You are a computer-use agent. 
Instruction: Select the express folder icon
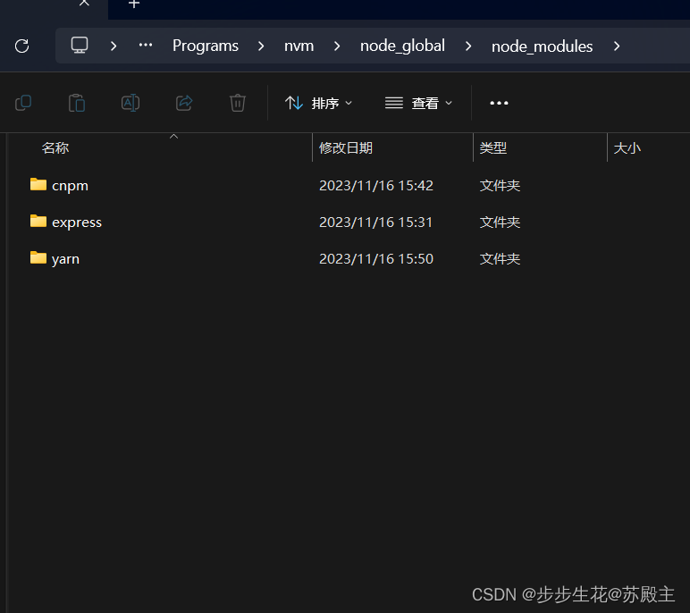38,221
